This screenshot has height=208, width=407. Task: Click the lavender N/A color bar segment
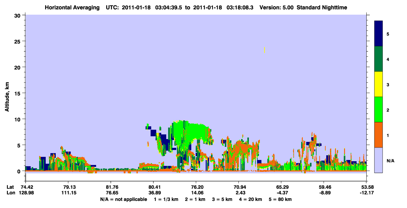379,160
